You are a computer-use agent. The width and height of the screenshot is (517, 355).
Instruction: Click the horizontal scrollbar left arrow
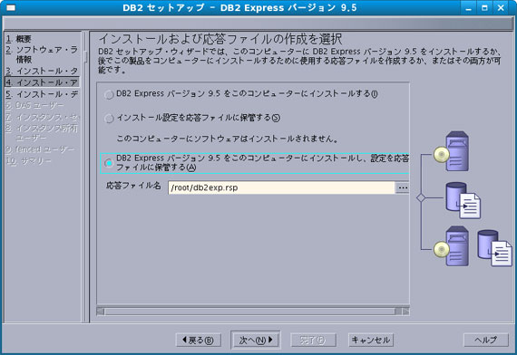(x=101, y=312)
